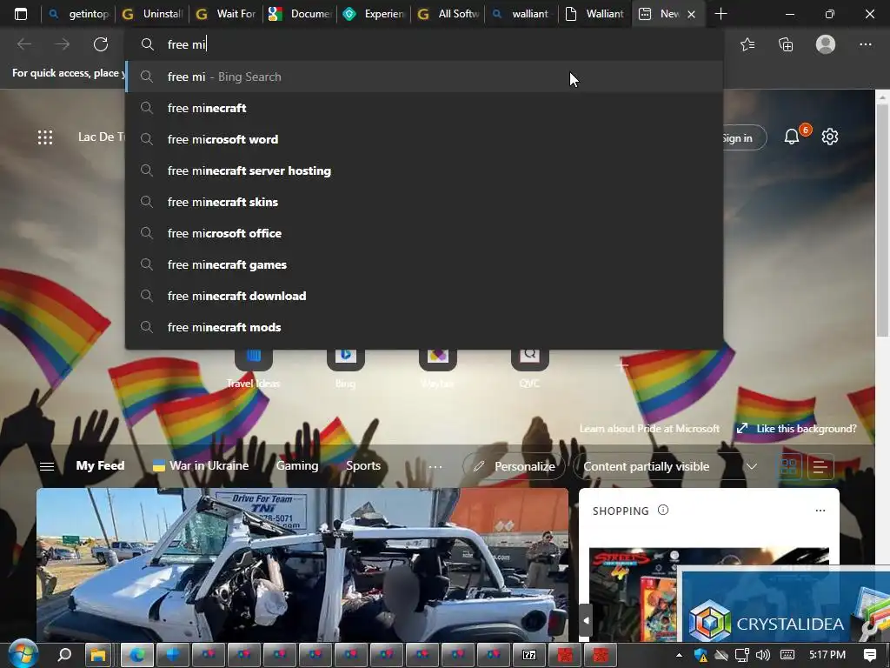Open the Sports feed
This screenshot has width=890, height=668.
363,466
